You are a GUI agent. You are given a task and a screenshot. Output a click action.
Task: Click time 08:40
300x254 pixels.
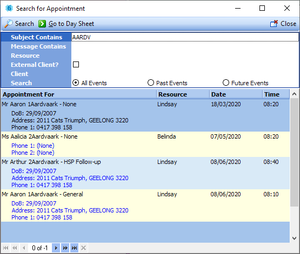click(x=271, y=162)
